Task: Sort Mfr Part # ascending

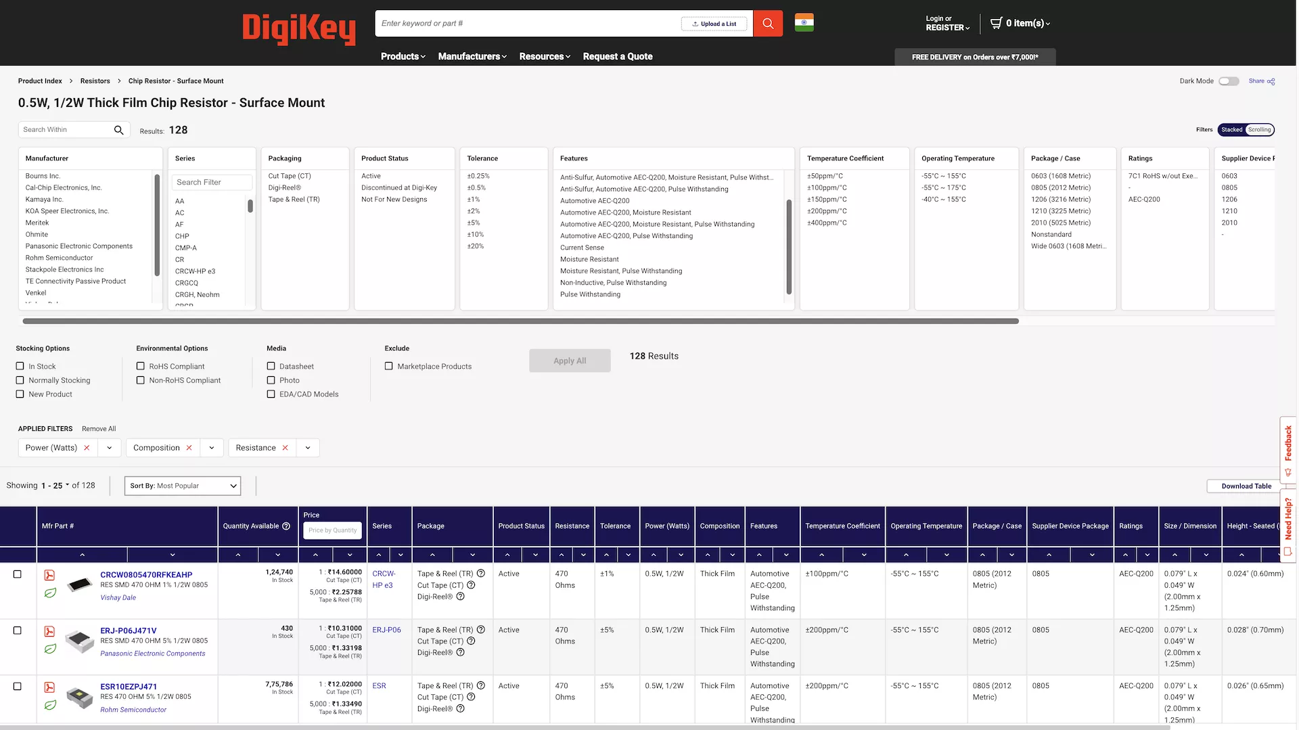Action: coord(82,555)
